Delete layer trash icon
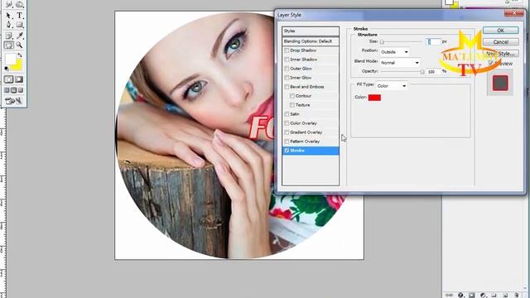 [x=517, y=295]
